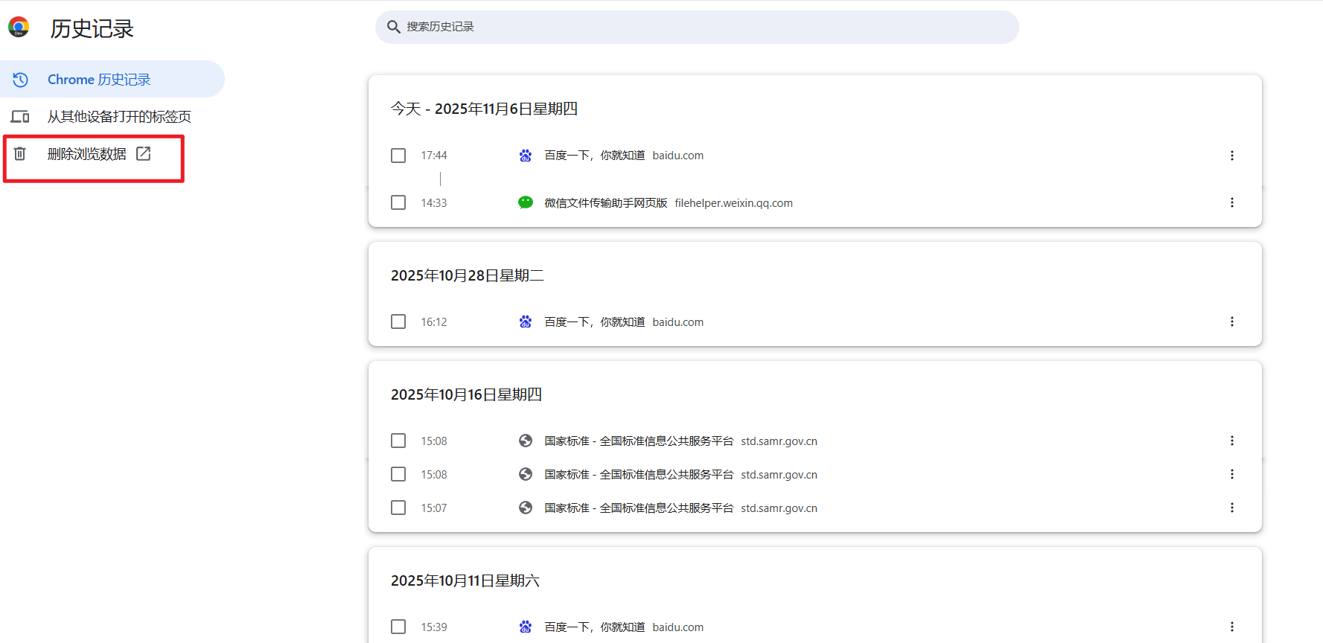Switch to Chrome 历史记录 sidebar item
The image size is (1323, 643).
(98, 80)
